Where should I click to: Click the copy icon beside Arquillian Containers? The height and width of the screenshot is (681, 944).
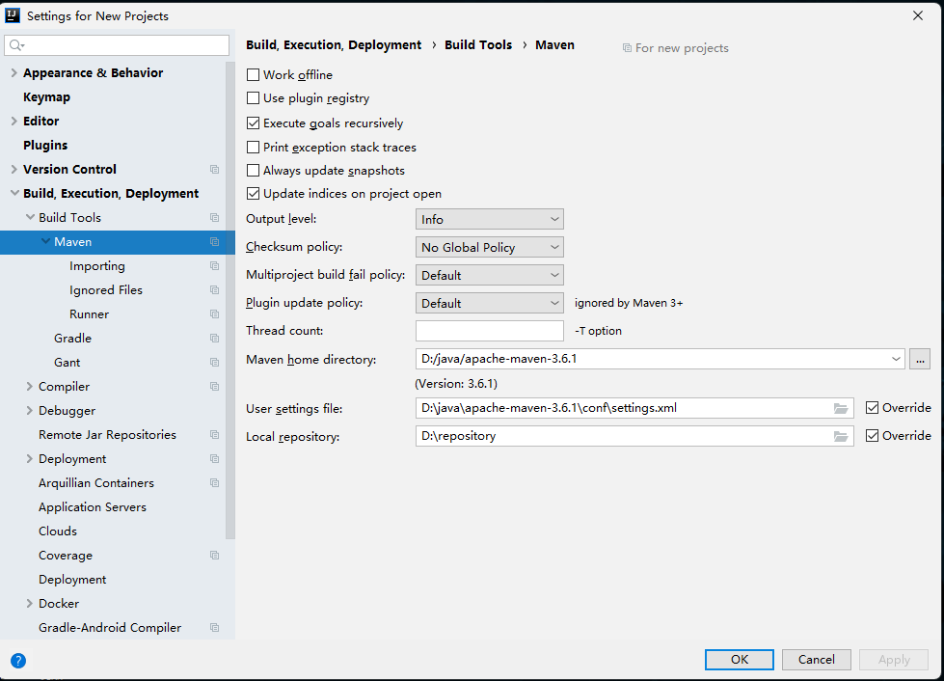pos(214,482)
